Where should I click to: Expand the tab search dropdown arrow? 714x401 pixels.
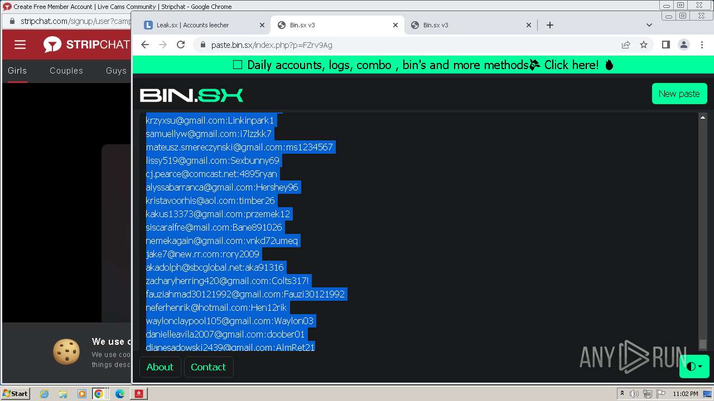tap(649, 25)
